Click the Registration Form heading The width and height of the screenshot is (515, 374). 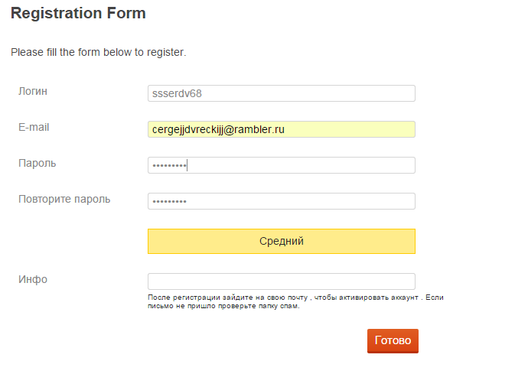pyautogui.click(x=78, y=13)
